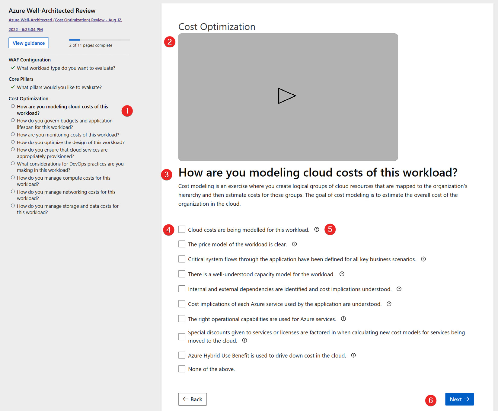This screenshot has height=411, width=498.
Task: Check 'Special discounts given to services or licenses' box
Action: (x=182, y=337)
